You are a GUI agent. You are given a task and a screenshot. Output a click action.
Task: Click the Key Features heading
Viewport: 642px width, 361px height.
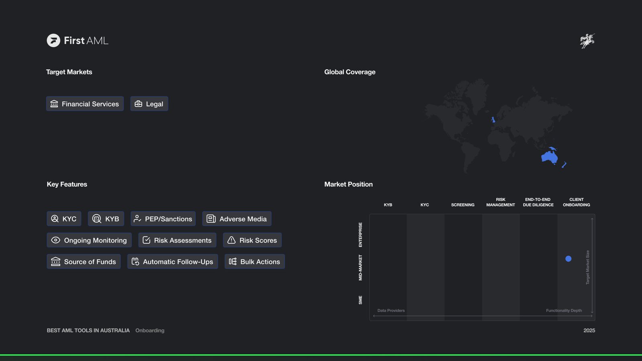click(67, 184)
